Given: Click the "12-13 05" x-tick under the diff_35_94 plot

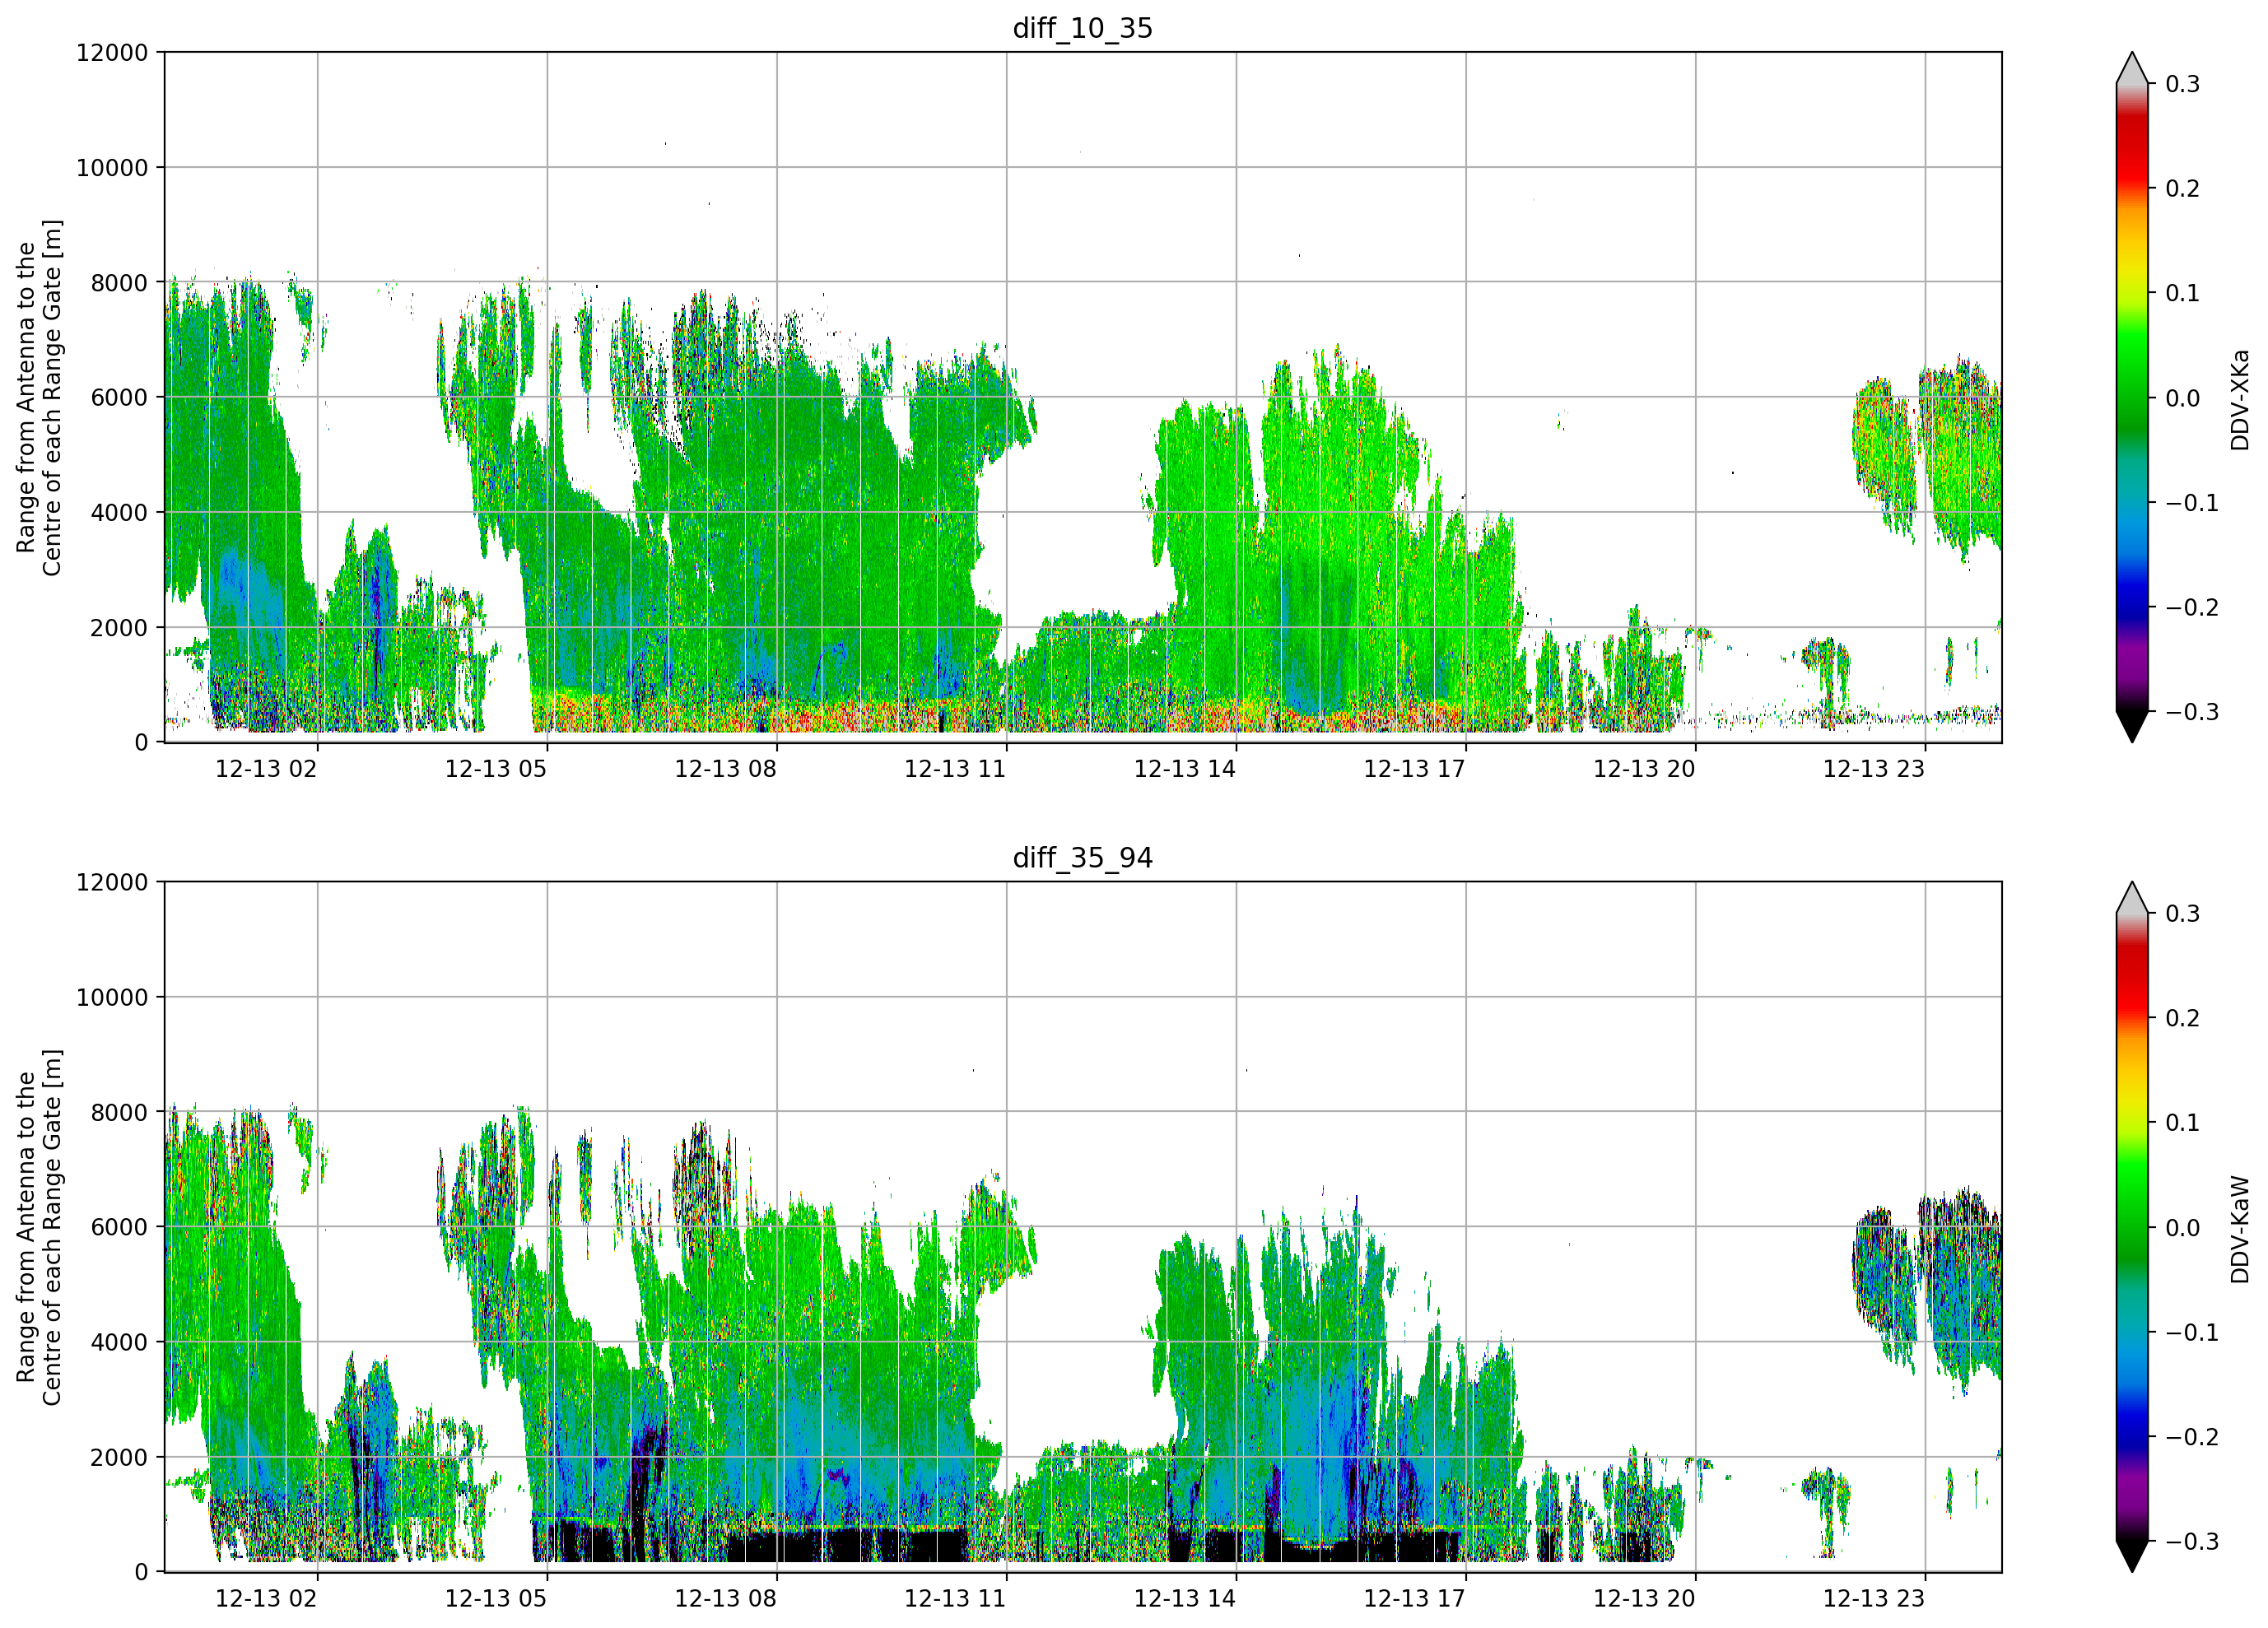Looking at the screenshot, I should [496, 1599].
